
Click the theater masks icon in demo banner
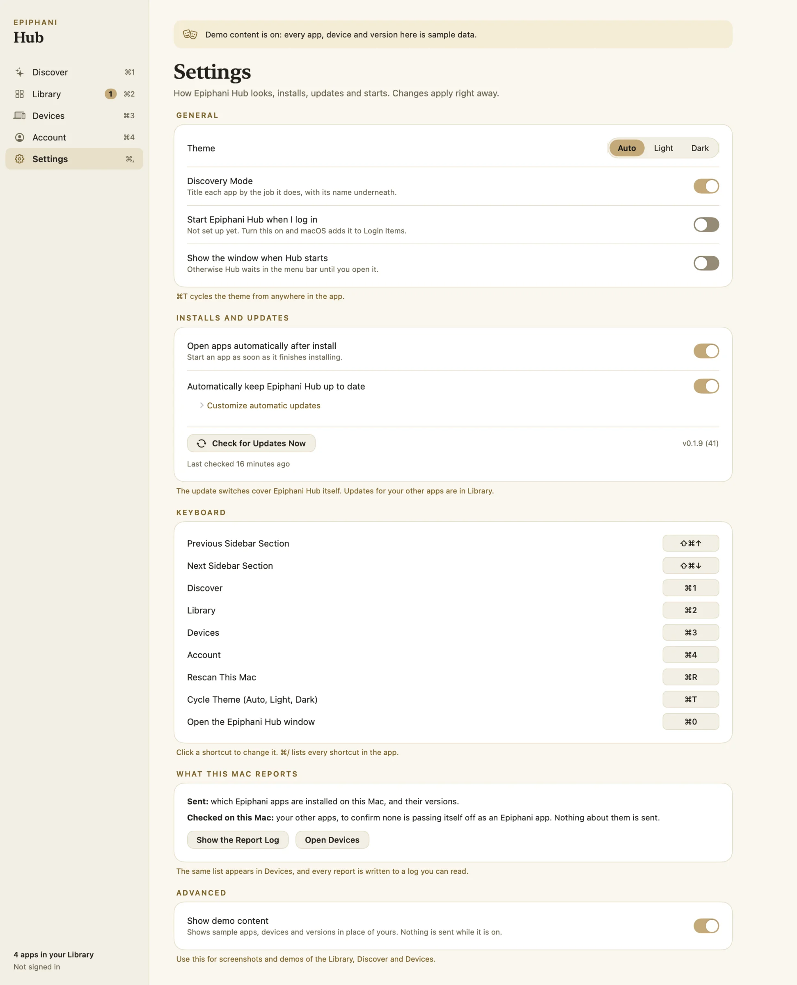(x=190, y=34)
